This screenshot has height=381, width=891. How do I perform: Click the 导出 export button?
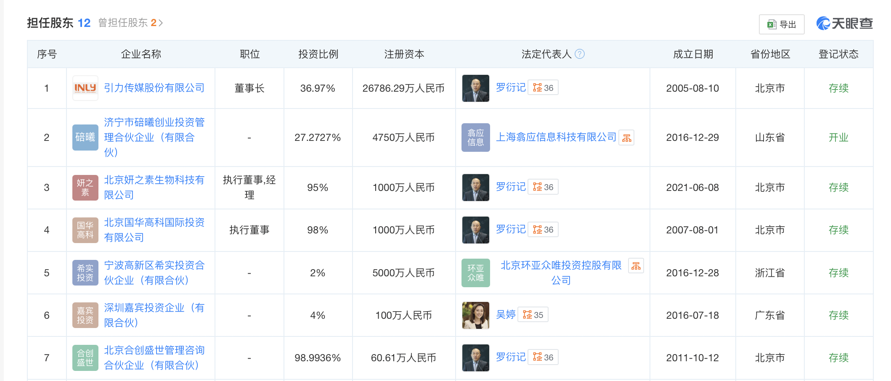pos(782,24)
